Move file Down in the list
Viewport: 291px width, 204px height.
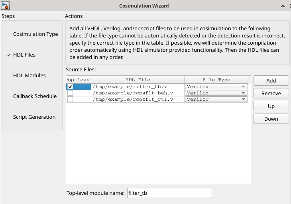coord(271,119)
